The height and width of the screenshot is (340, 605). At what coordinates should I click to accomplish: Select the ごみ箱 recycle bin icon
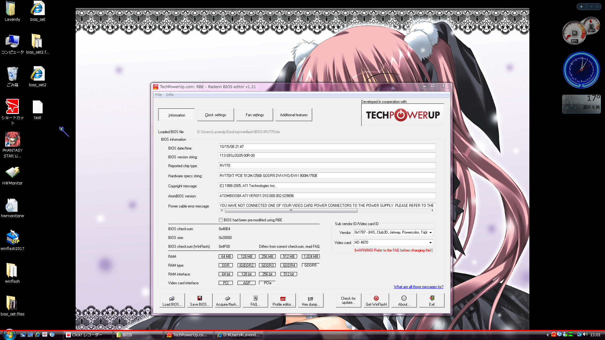coord(12,77)
